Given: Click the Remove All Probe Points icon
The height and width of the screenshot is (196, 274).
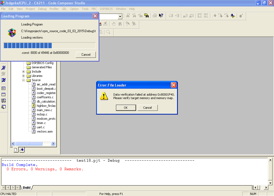Looking at the screenshot, I should tap(134, 24).
